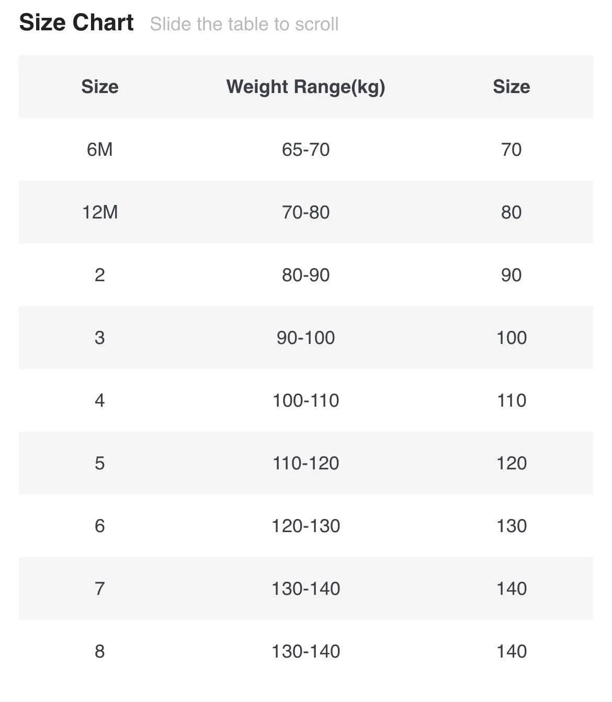This screenshot has width=612, height=702.
Task: Click size 8 in first column
Action: 100,651
